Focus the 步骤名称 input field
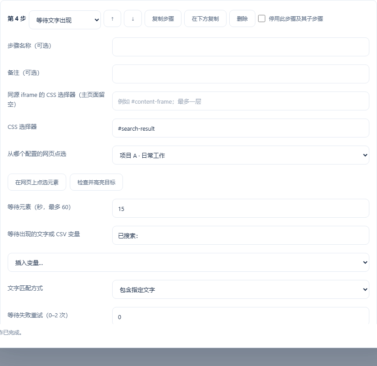Viewport: 377px width, 366px height. [241, 47]
